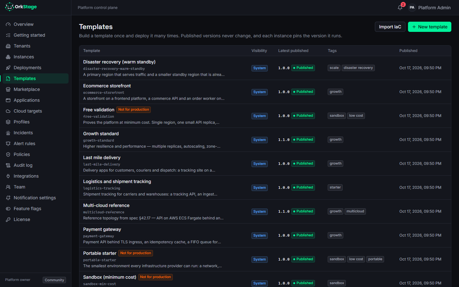Open the Growth standard template

[x=101, y=134]
